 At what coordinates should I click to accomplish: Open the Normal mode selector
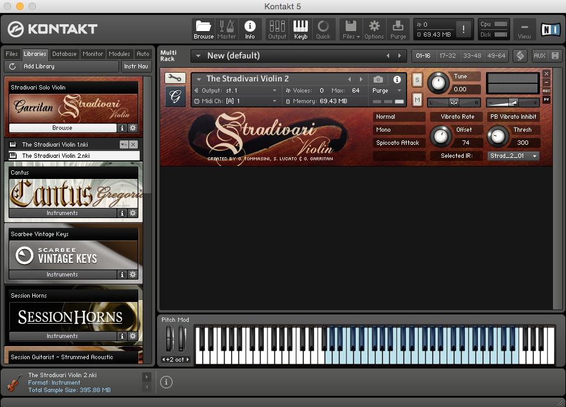[x=399, y=117]
